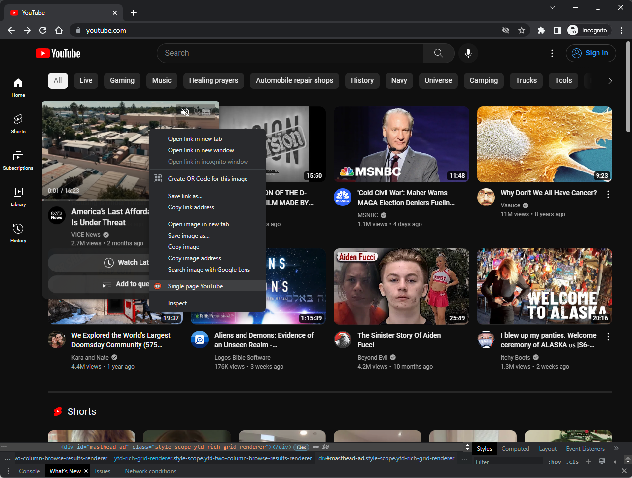Expand more DevTools sidebar tabs chevron
Viewport: 632px width, 478px height.
click(x=616, y=448)
